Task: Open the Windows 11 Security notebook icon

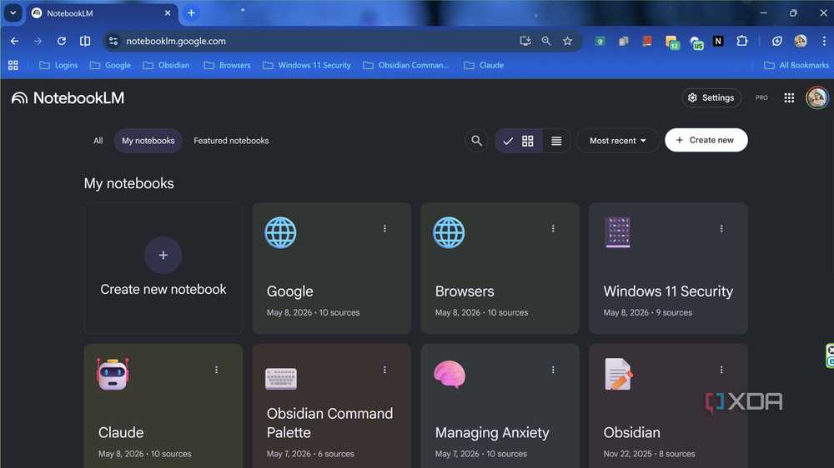Action: (617, 232)
